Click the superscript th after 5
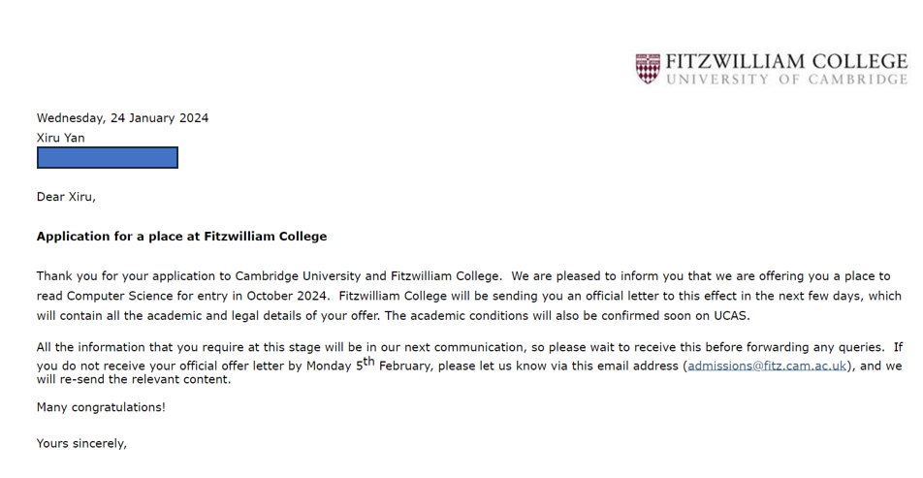This screenshot has height=478, width=923. pos(369,362)
